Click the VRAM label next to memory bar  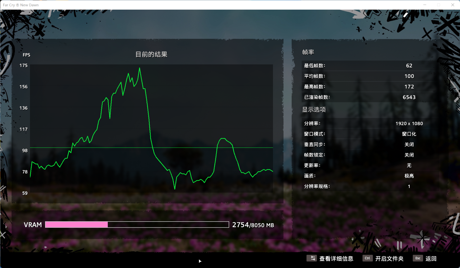point(33,225)
